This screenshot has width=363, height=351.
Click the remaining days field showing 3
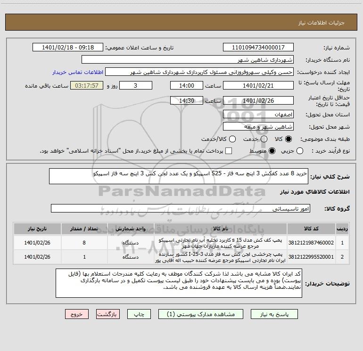pyautogui.click(x=136, y=85)
